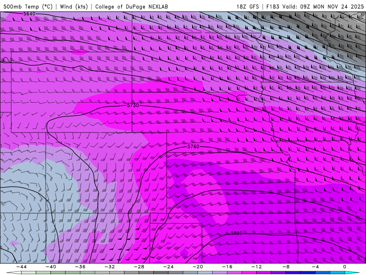The height and width of the screenshot is (275, 366).
Task: Click the -12 color scale label
Action: coord(257,267)
